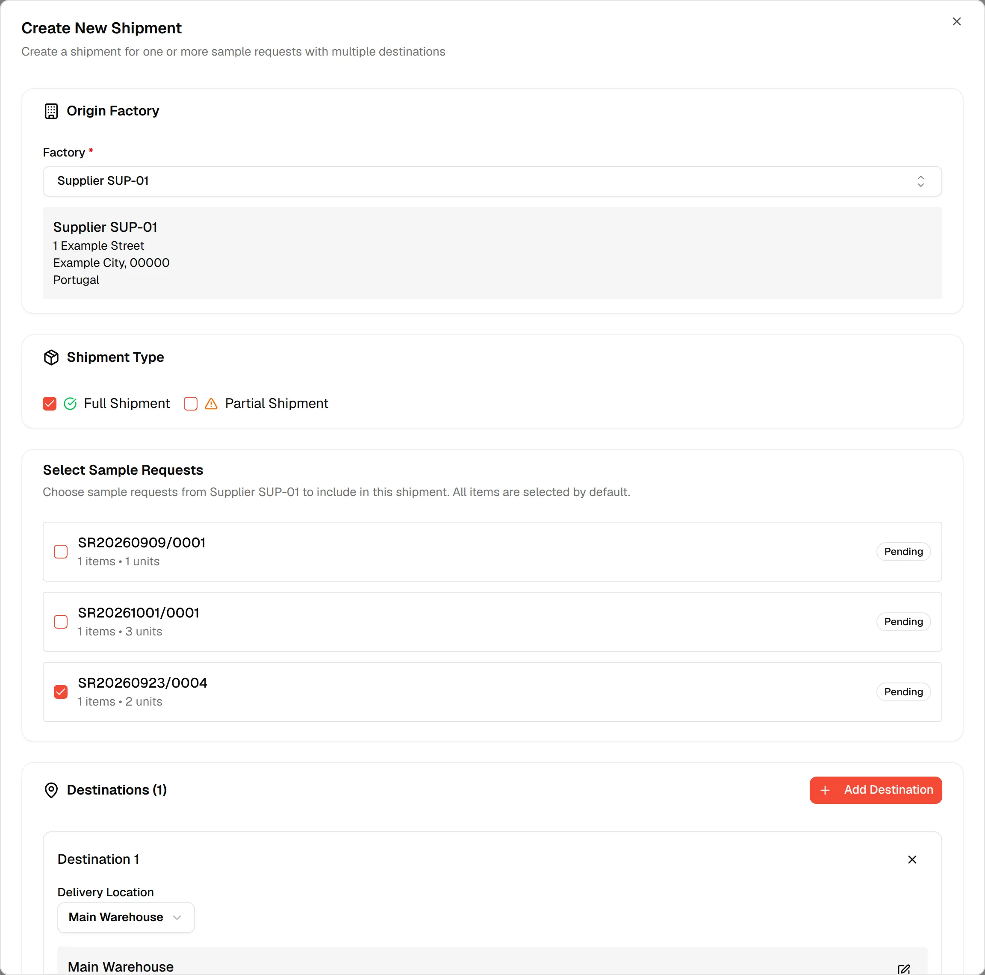Image resolution: width=985 pixels, height=975 pixels.
Task: Click the '1 items • 2 units' text
Action: [120, 702]
